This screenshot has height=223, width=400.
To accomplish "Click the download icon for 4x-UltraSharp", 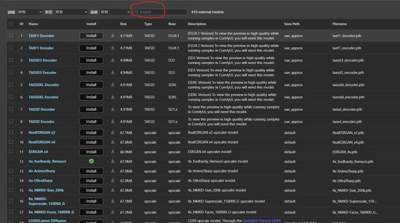I will pos(113,180).
